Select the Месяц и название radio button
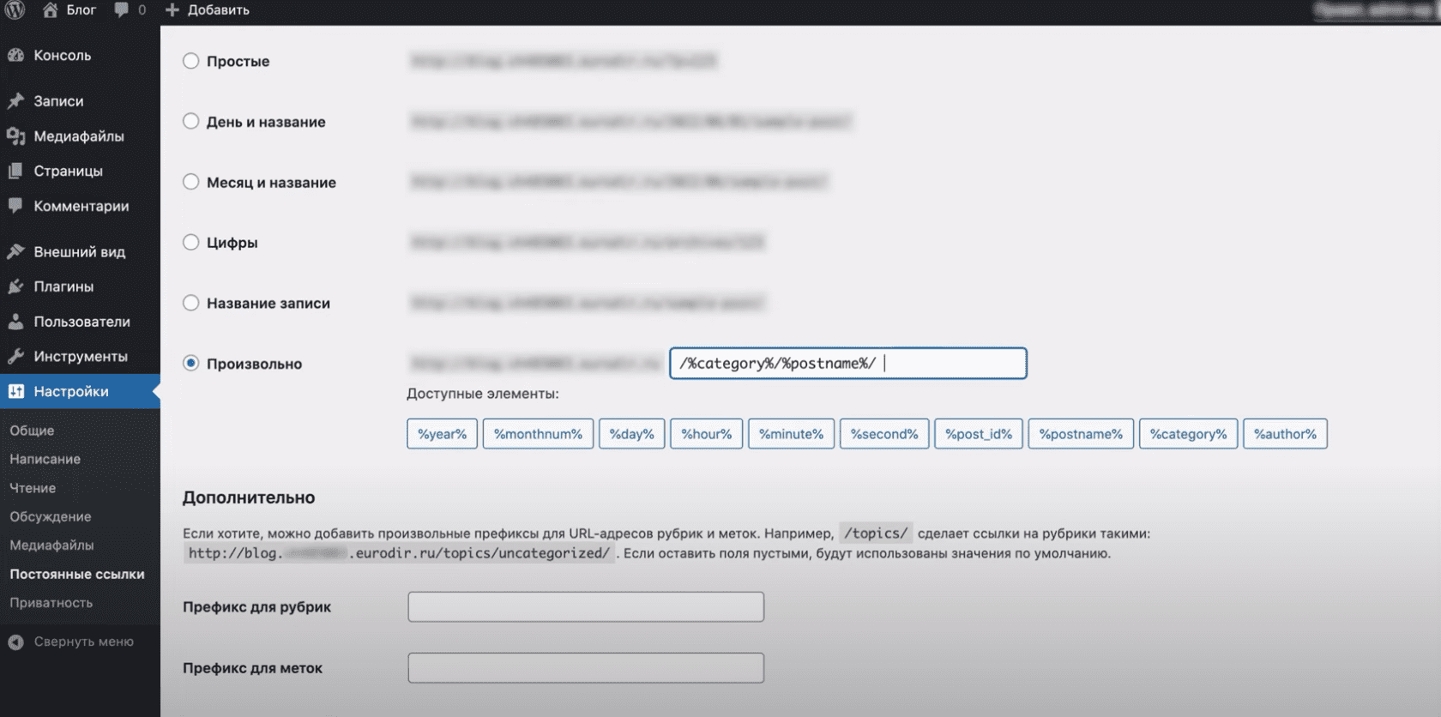The width and height of the screenshot is (1441, 717). 190,182
